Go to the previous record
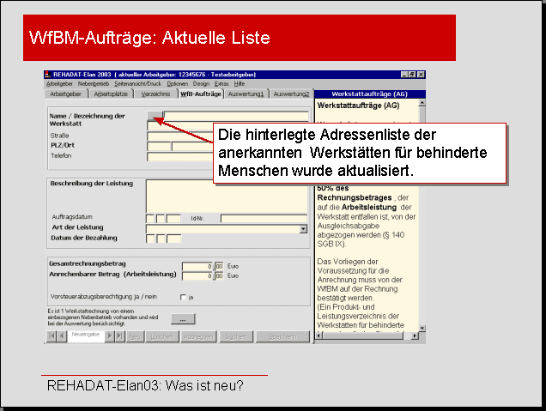Viewport: 546px width, 411px height. (61, 336)
